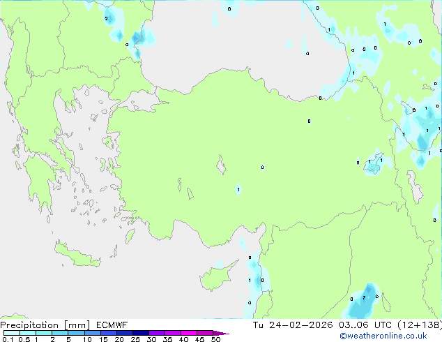Click the 30 mm purple legend swatch
The image size is (442, 342).
(x=156, y=333)
